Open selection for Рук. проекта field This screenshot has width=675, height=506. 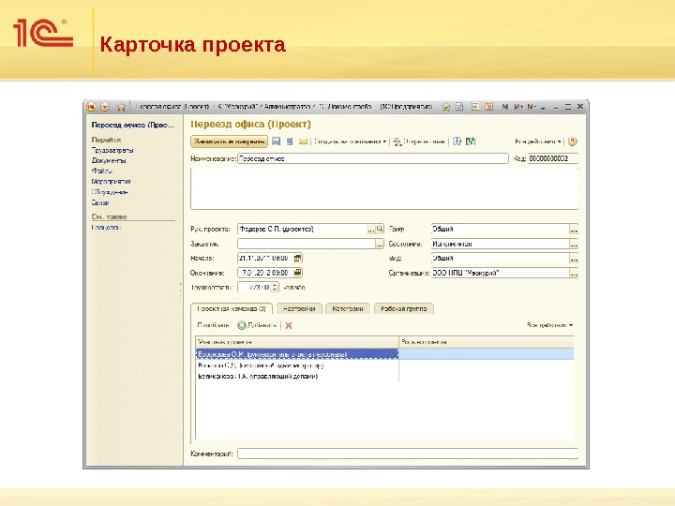371,230
